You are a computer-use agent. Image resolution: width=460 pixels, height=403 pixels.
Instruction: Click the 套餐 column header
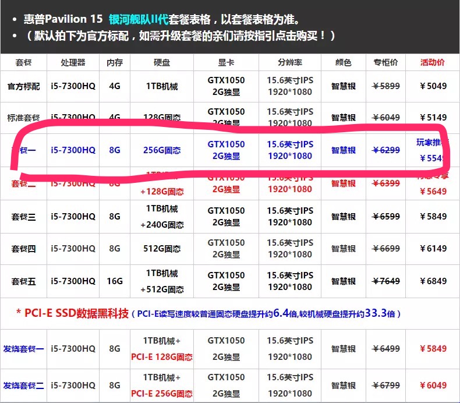23,62
